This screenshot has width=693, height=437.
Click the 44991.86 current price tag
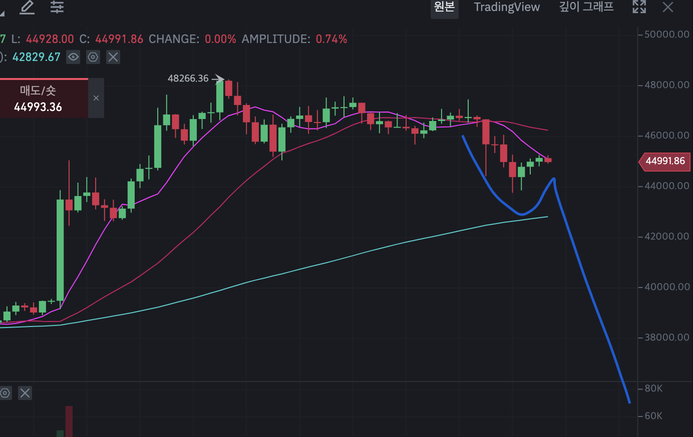(665, 161)
